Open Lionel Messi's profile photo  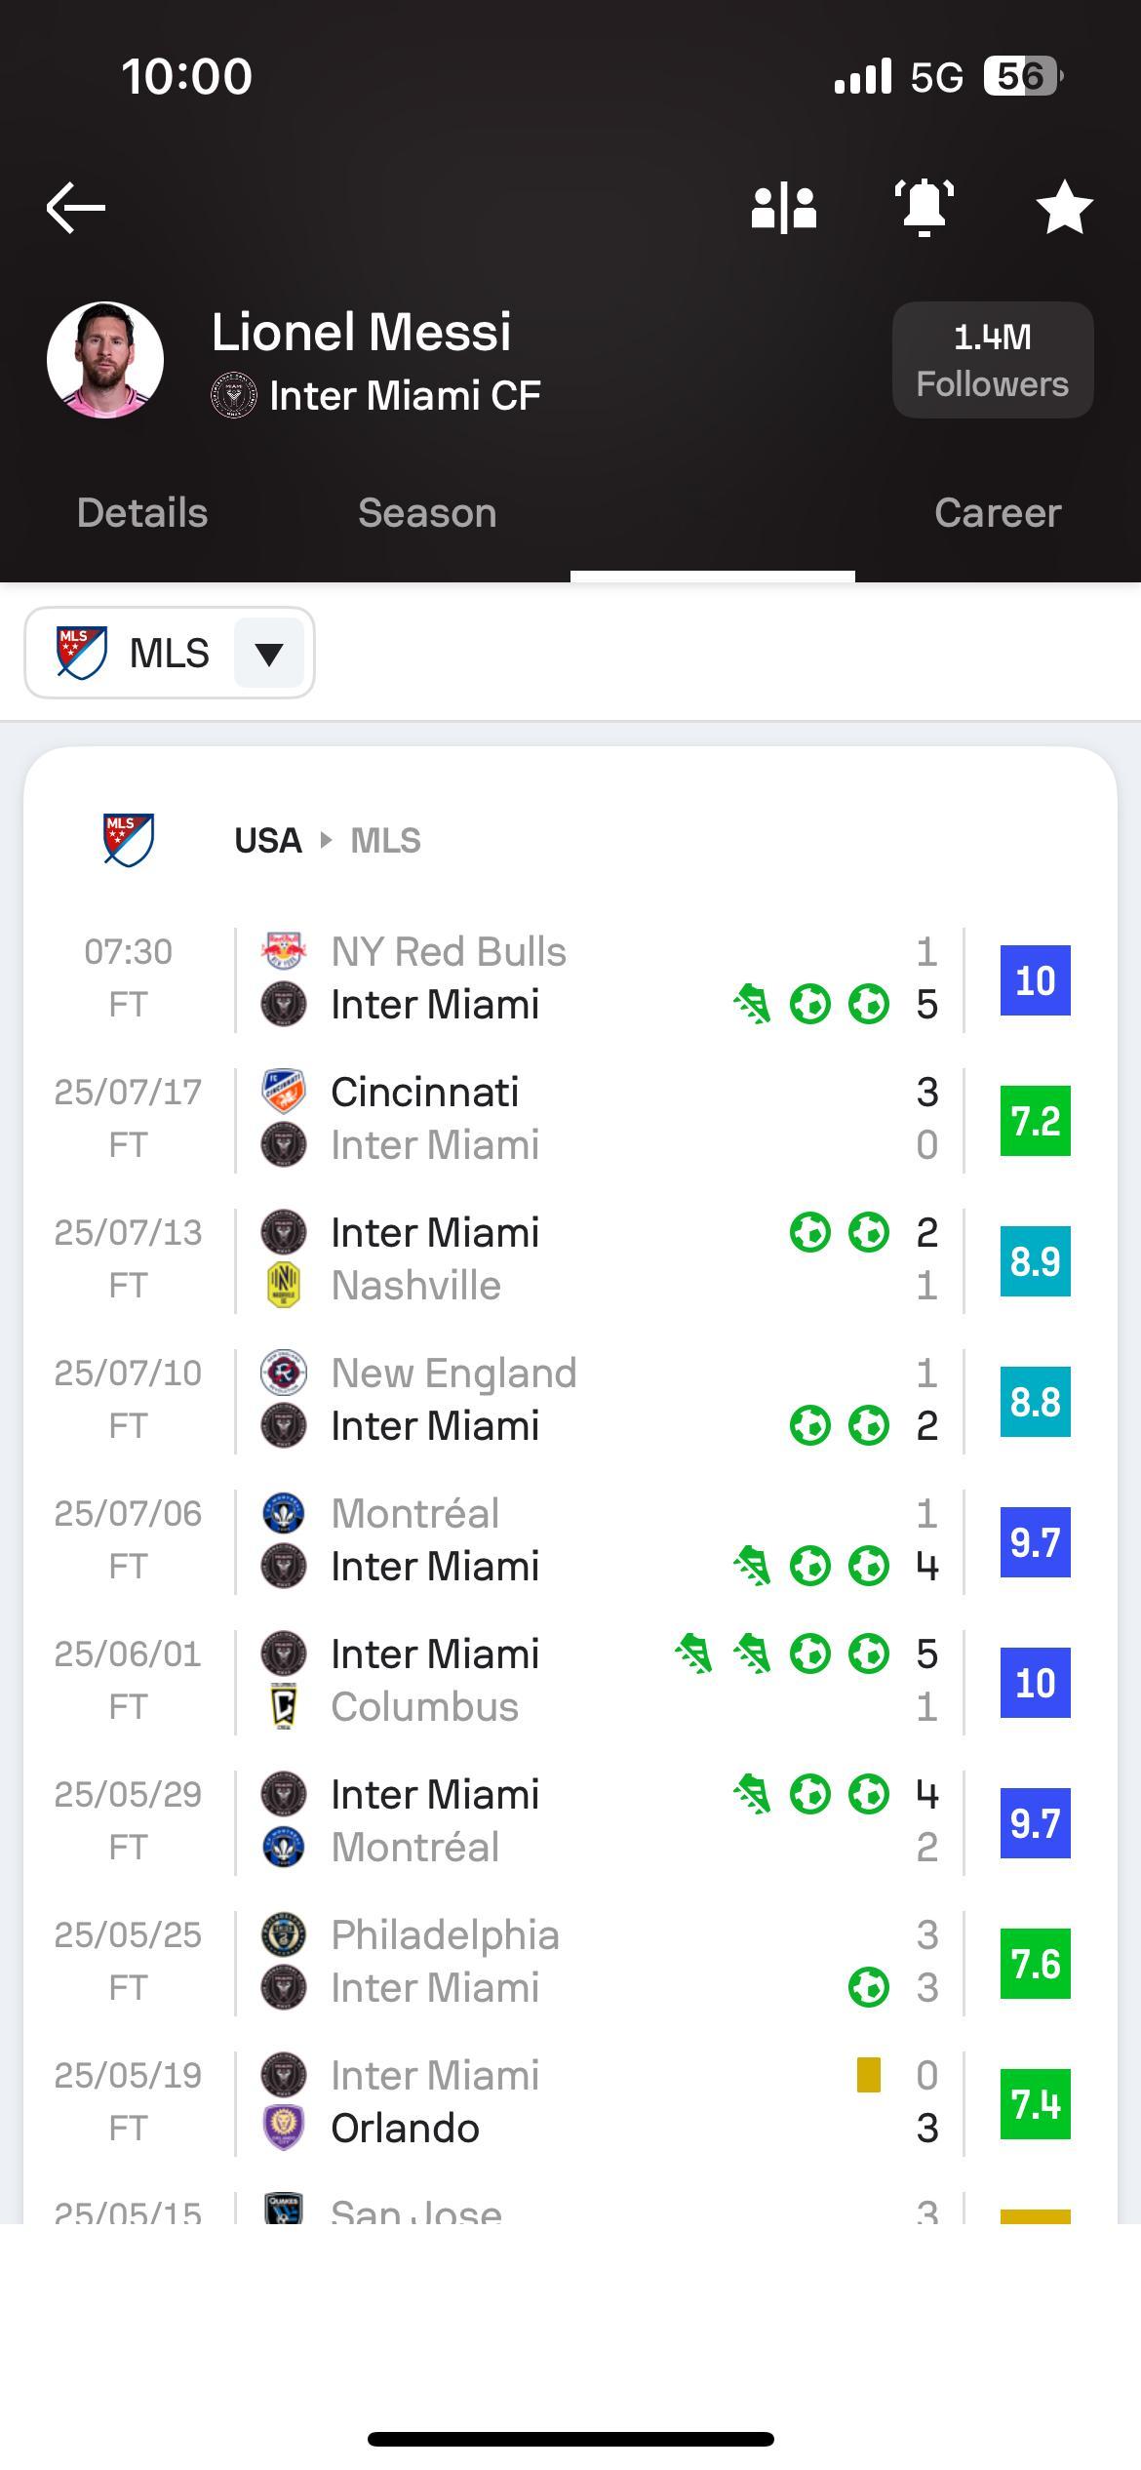tap(105, 360)
